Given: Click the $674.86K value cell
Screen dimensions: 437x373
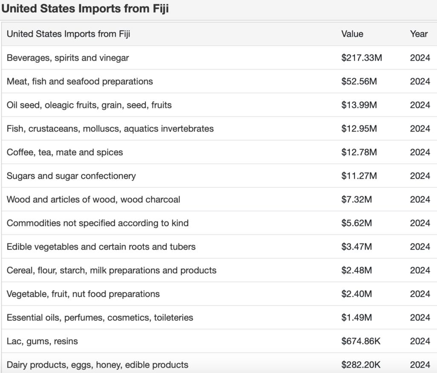Looking at the screenshot, I should [361, 341].
